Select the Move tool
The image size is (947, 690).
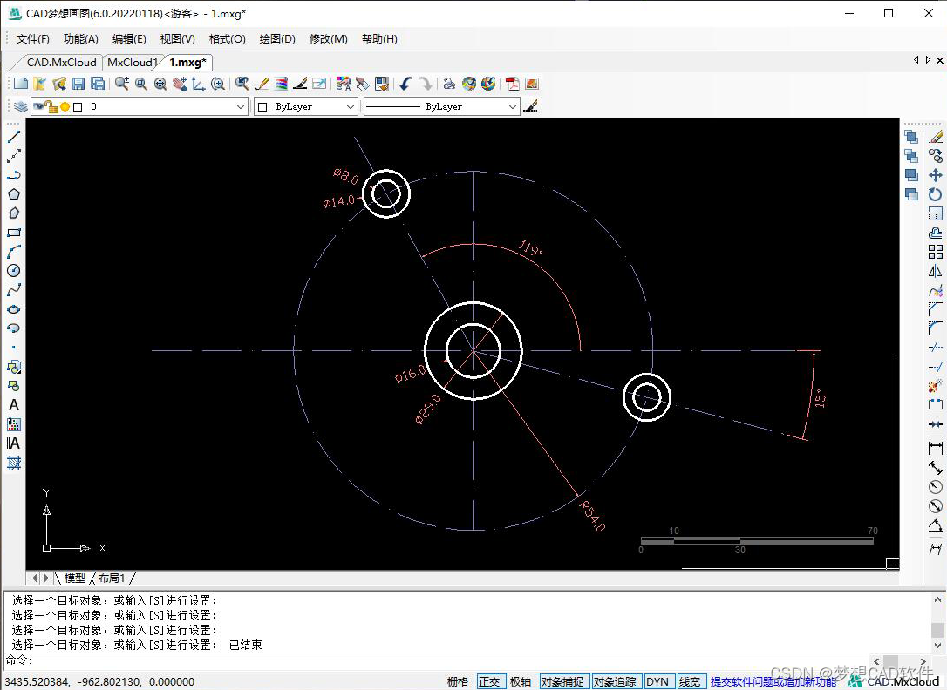936,175
